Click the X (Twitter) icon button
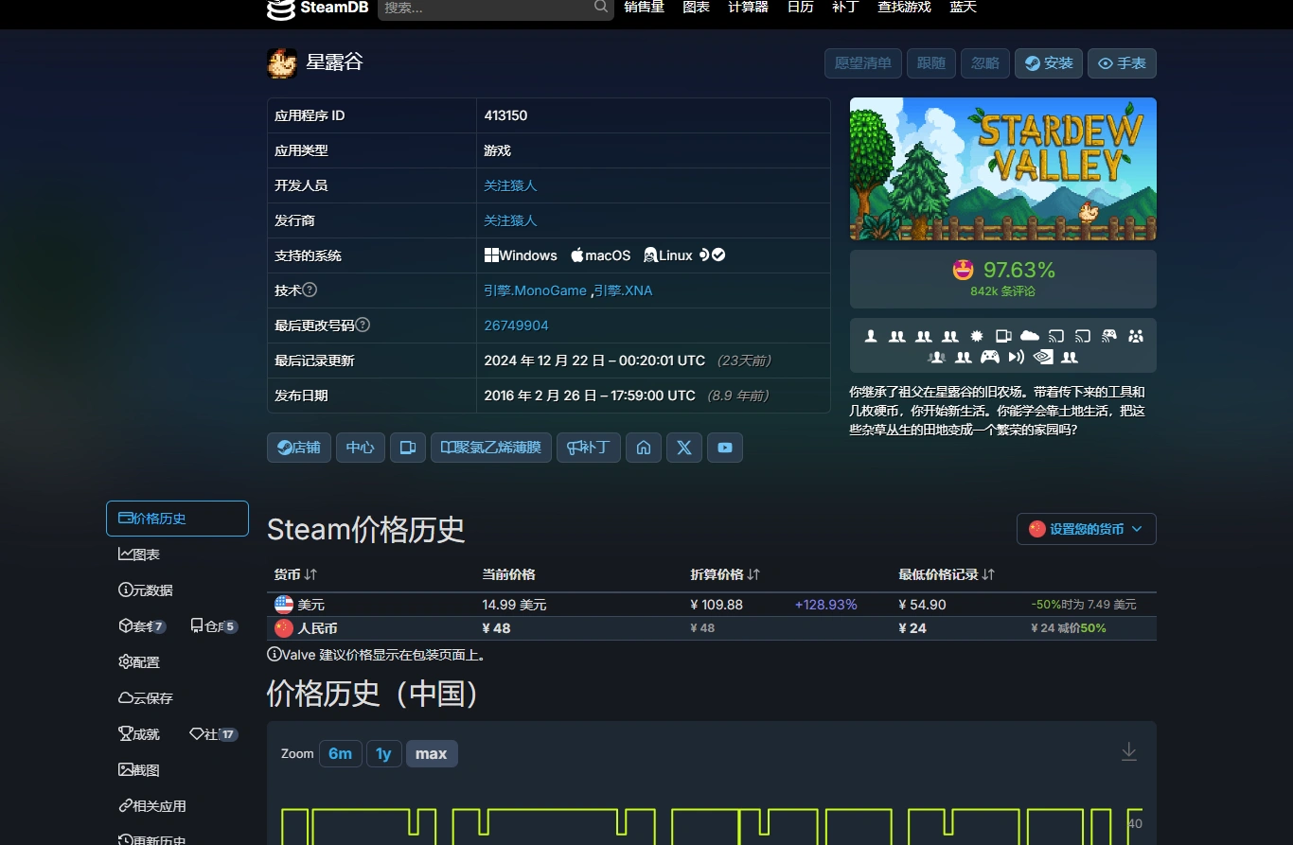Screen dimensions: 1293x845 point(684,448)
